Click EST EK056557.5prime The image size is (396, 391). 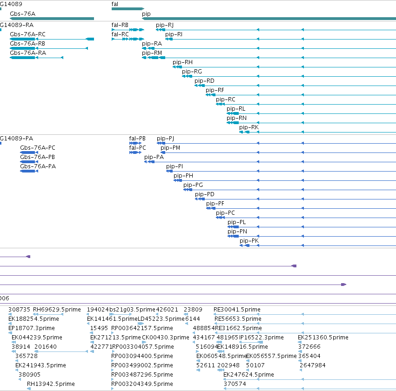pyautogui.click(x=271, y=356)
